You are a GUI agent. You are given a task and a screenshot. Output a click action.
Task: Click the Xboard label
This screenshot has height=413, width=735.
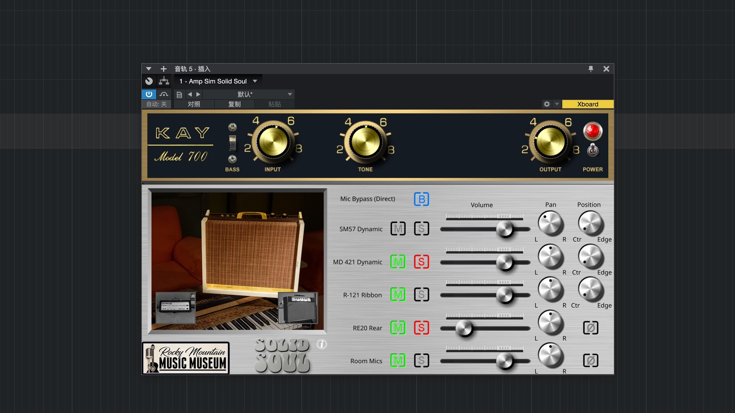coord(587,104)
